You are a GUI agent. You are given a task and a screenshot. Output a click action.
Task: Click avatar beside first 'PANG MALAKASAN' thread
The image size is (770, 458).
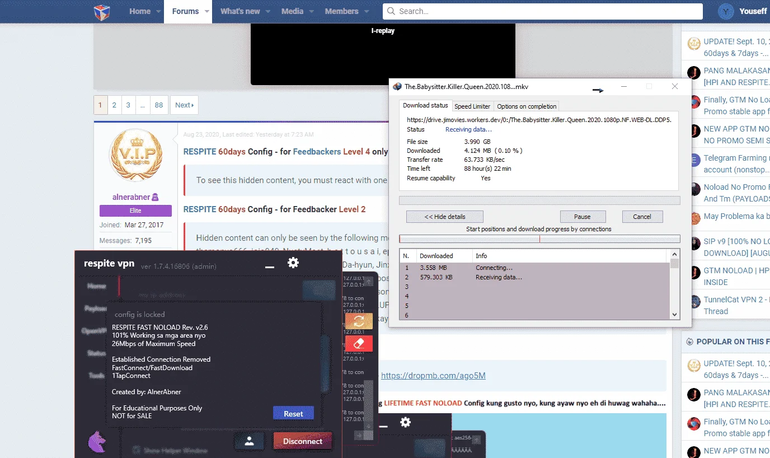coord(694,73)
